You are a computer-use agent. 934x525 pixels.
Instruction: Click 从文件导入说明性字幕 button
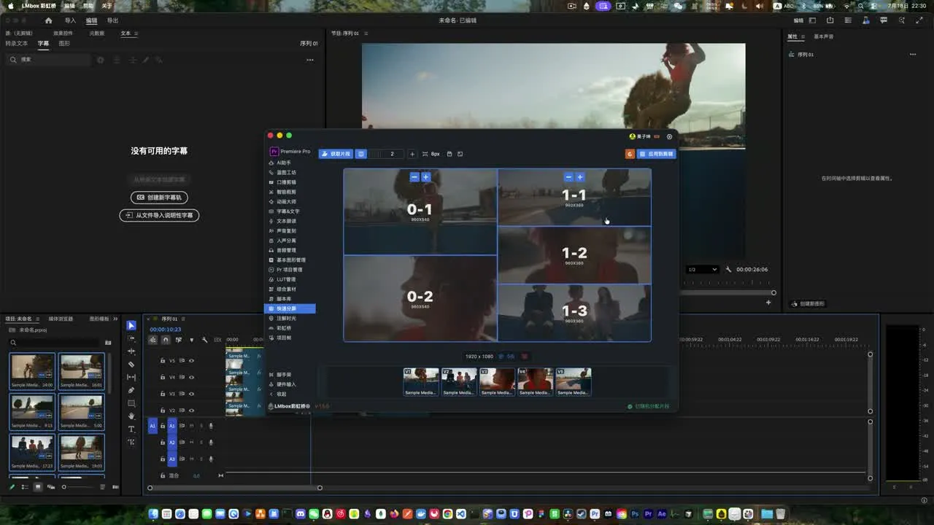159,215
